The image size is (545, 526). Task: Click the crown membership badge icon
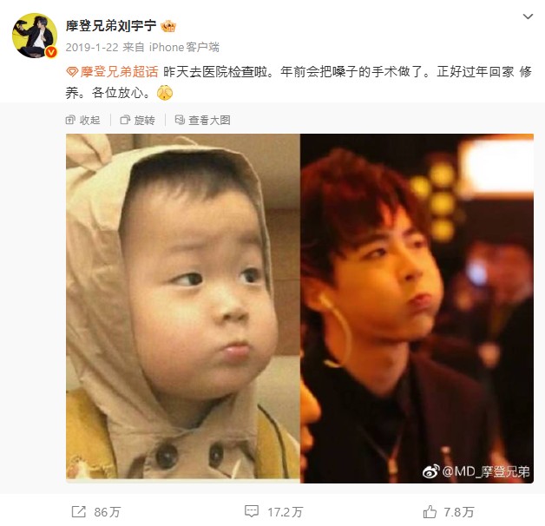(168, 26)
